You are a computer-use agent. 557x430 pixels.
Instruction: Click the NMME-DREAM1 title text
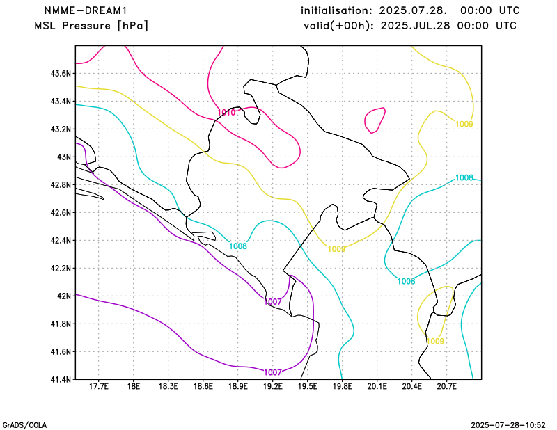85,10
